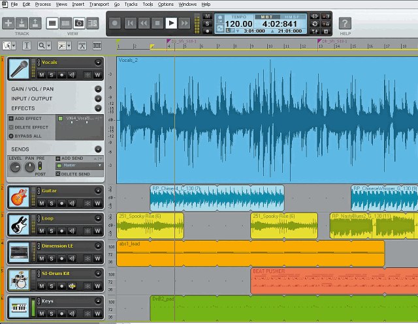Image resolution: width=418 pixels, height=324 pixels.
Task: Collapse the Sends section
Action: [x=98, y=149]
